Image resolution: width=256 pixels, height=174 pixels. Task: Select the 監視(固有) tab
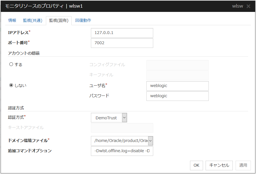(59, 20)
